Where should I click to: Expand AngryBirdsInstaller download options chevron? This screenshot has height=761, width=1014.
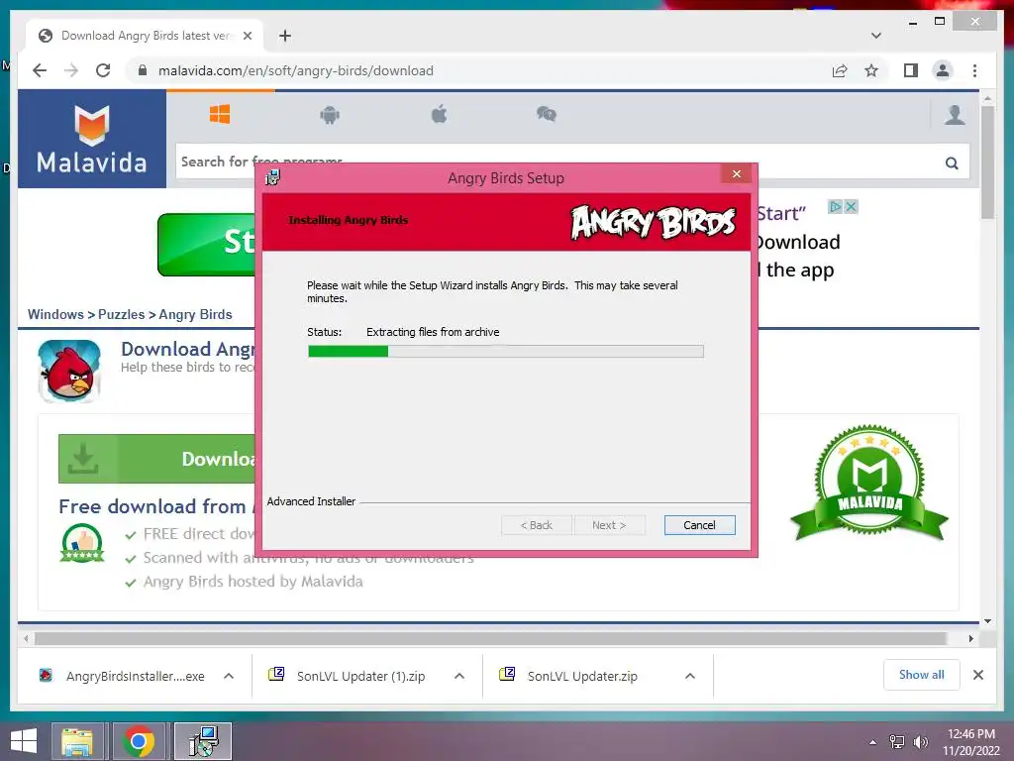click(229, 676)
